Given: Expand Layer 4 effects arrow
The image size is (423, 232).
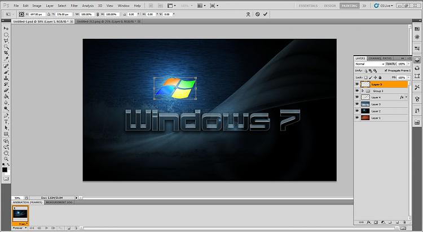Looking at the screenshot, I should (x=406, y=97).
